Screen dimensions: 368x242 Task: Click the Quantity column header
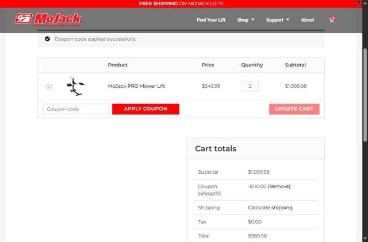pyautogui.click(x=252, y=65)
